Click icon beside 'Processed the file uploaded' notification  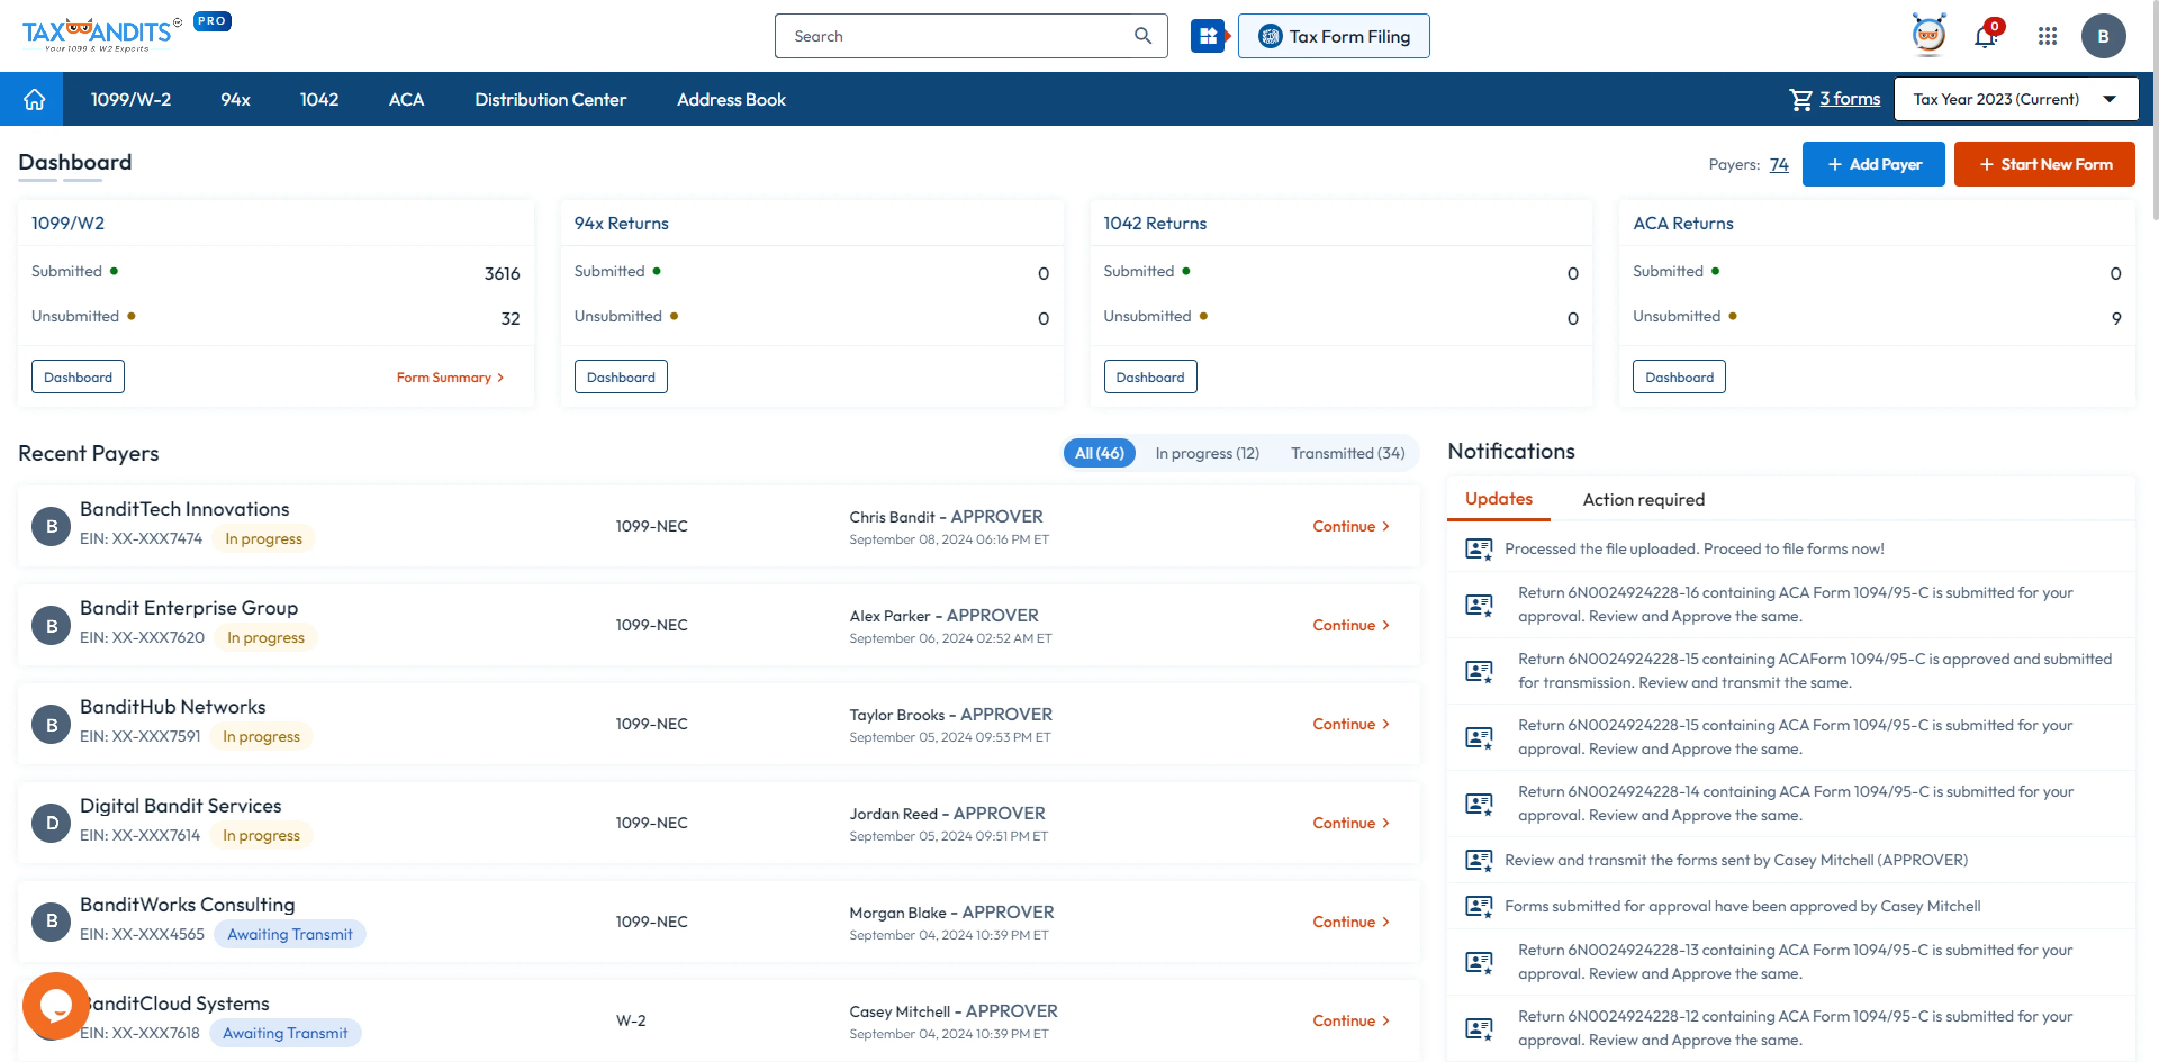pyautogui.click(x=1479, y=548)
